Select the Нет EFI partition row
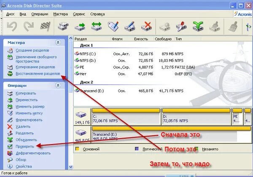253x177 pixels. coord(135,74)
